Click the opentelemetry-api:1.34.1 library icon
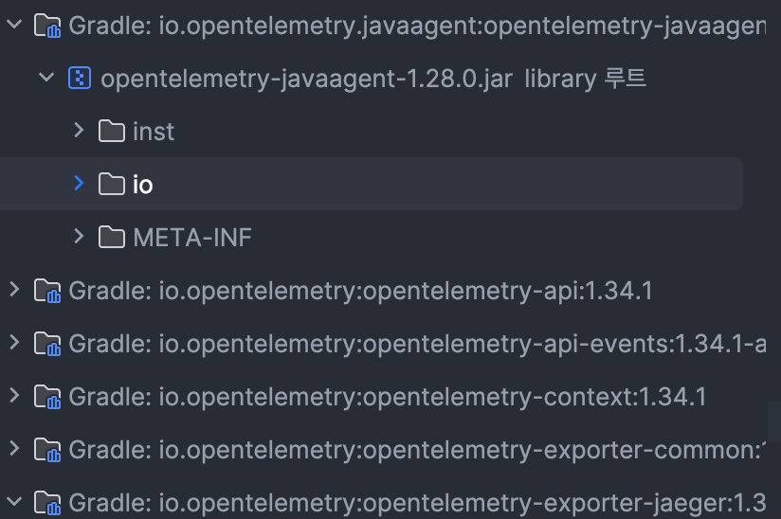The width and height of the screenshot is (781, 519). pos(47,290)
